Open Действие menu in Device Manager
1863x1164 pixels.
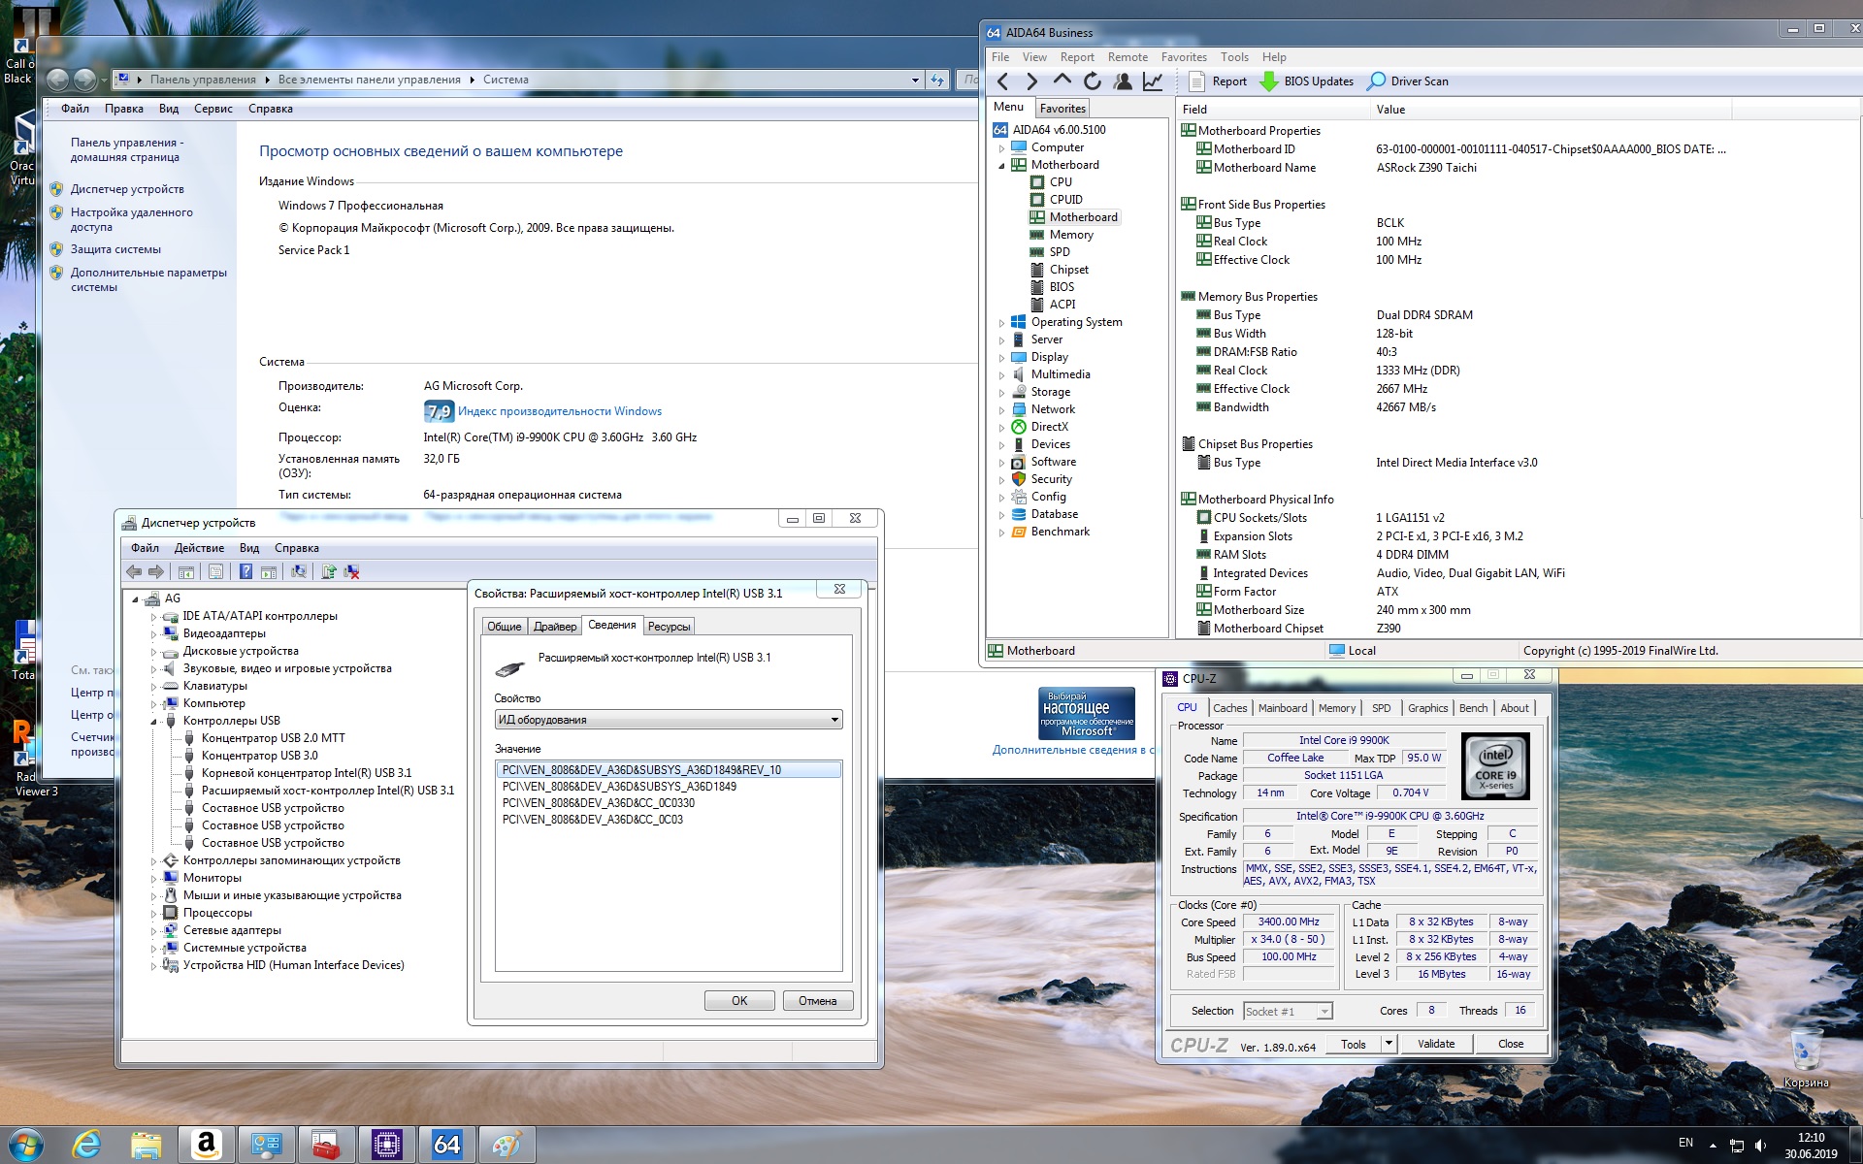coord(199,548)
